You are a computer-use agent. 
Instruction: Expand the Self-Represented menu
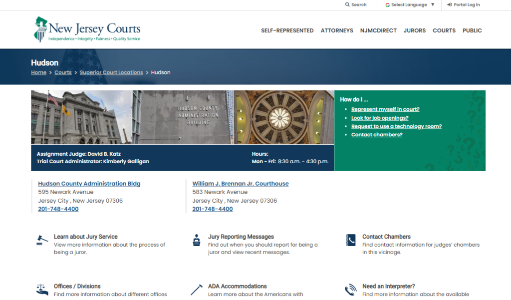[x=287, y=30]
